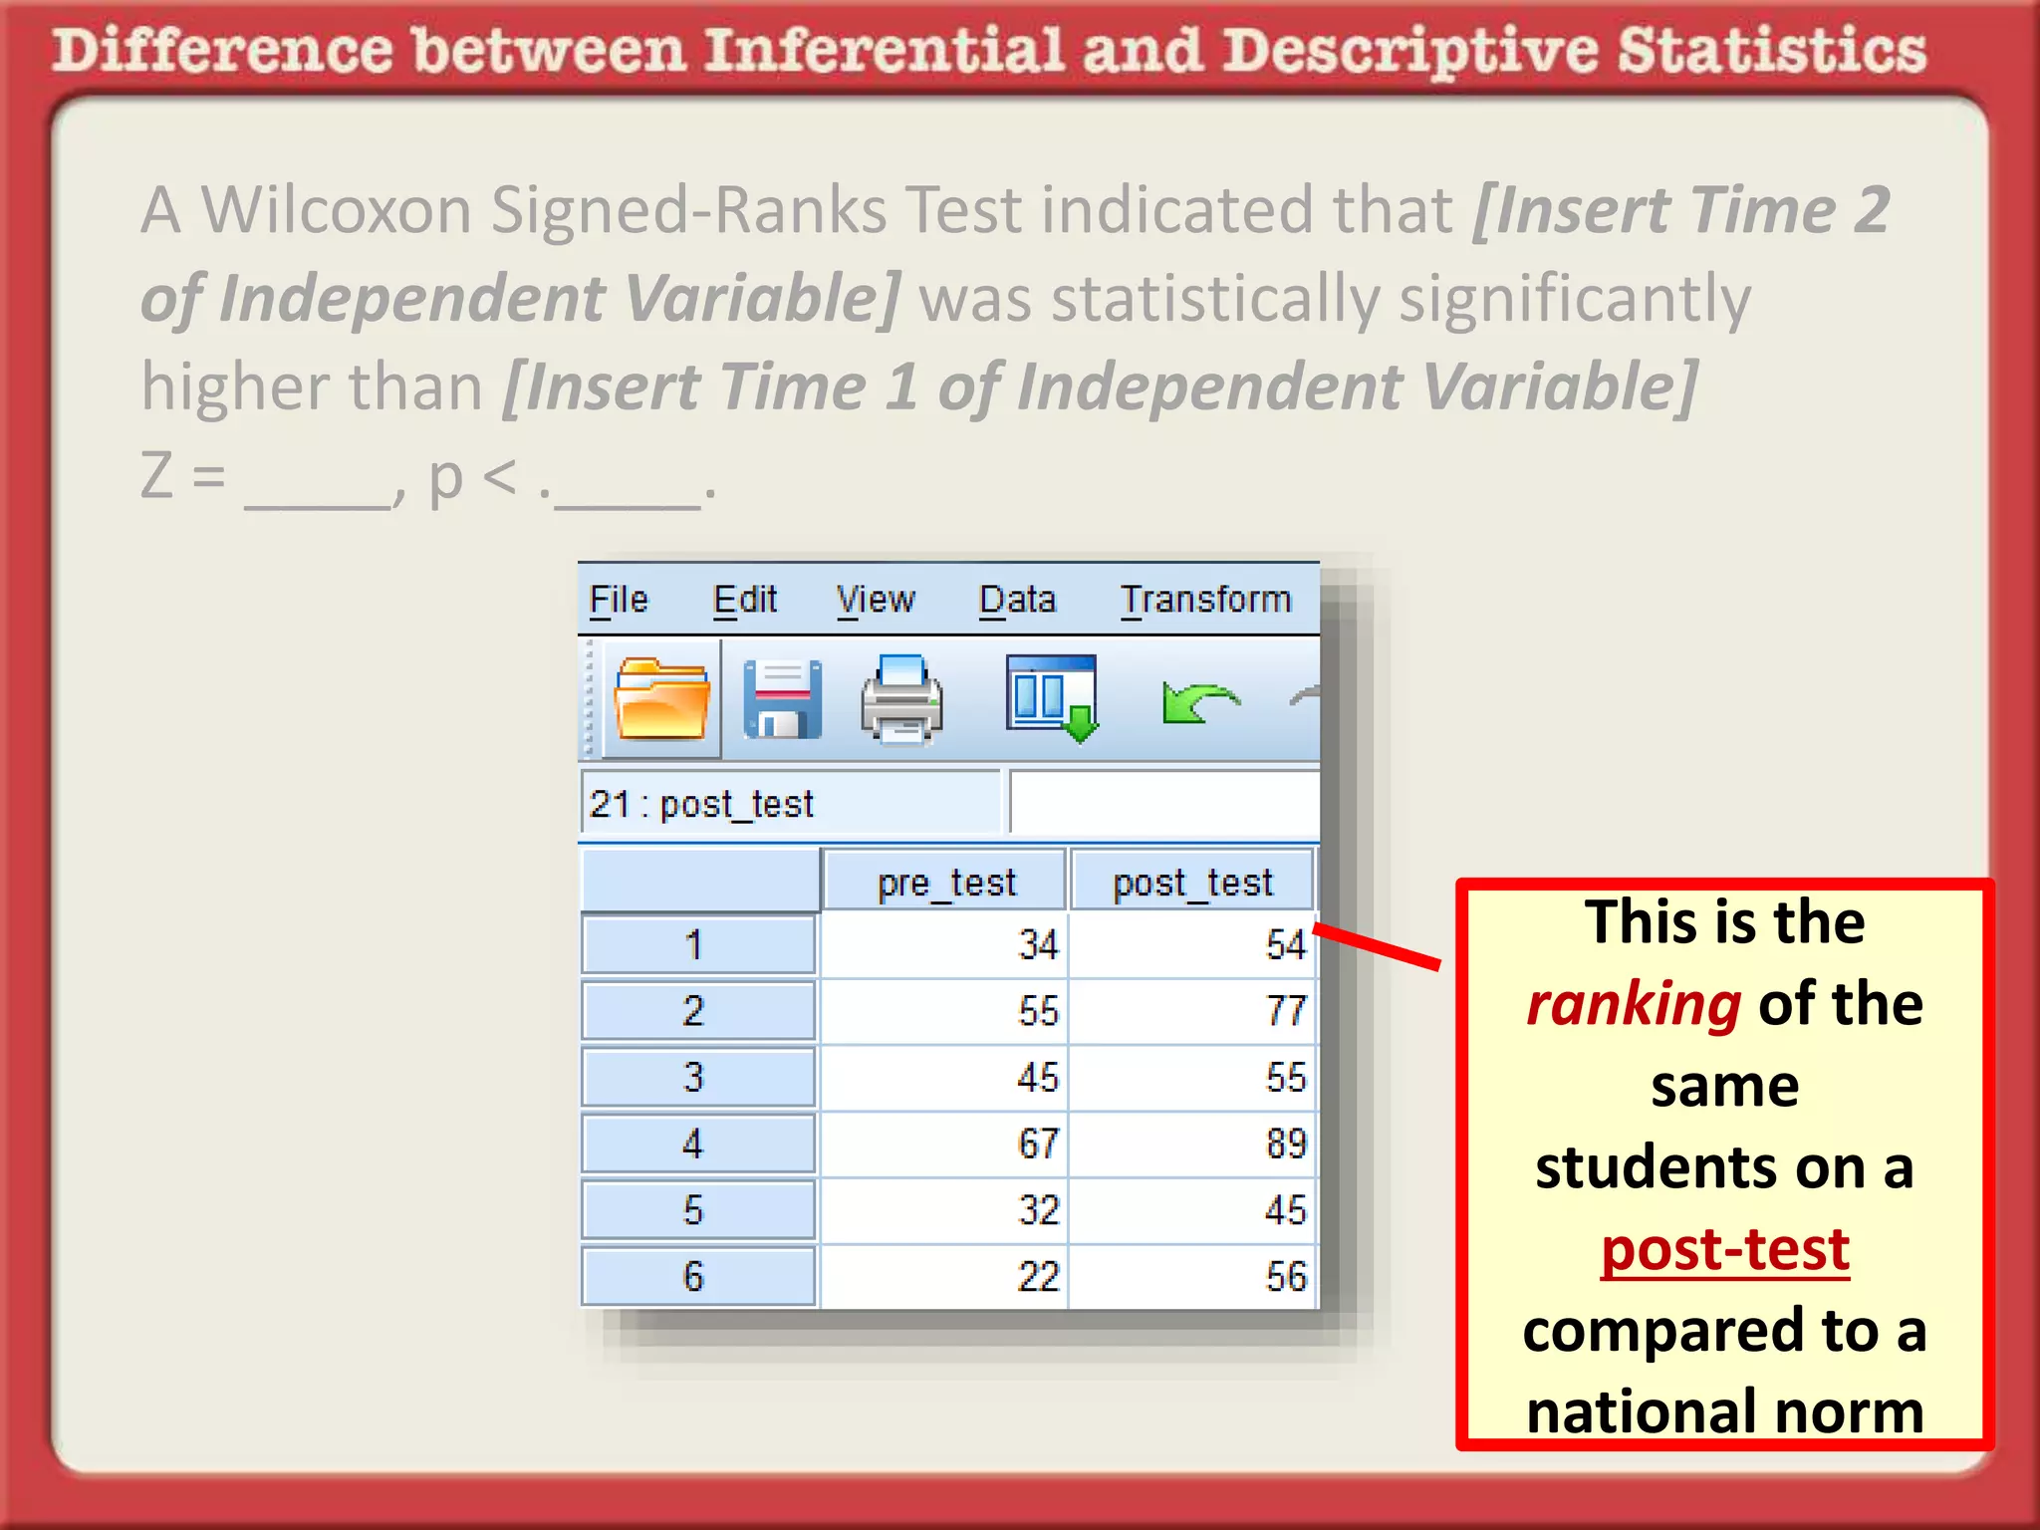
Task: Select row header 6
Action: click(x=698, y=1276)
